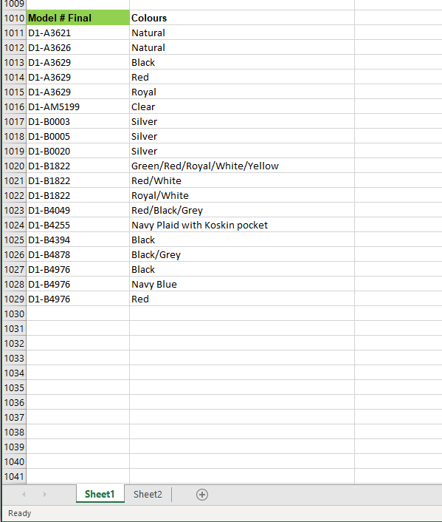Click cell containing Navy Blue
The height and width of the screenshot is (522, 442).
[x=242, y=284]
